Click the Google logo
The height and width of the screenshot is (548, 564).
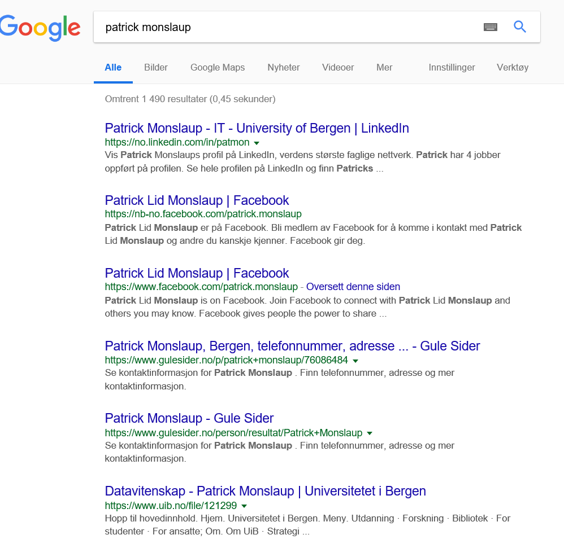(40, 28)
